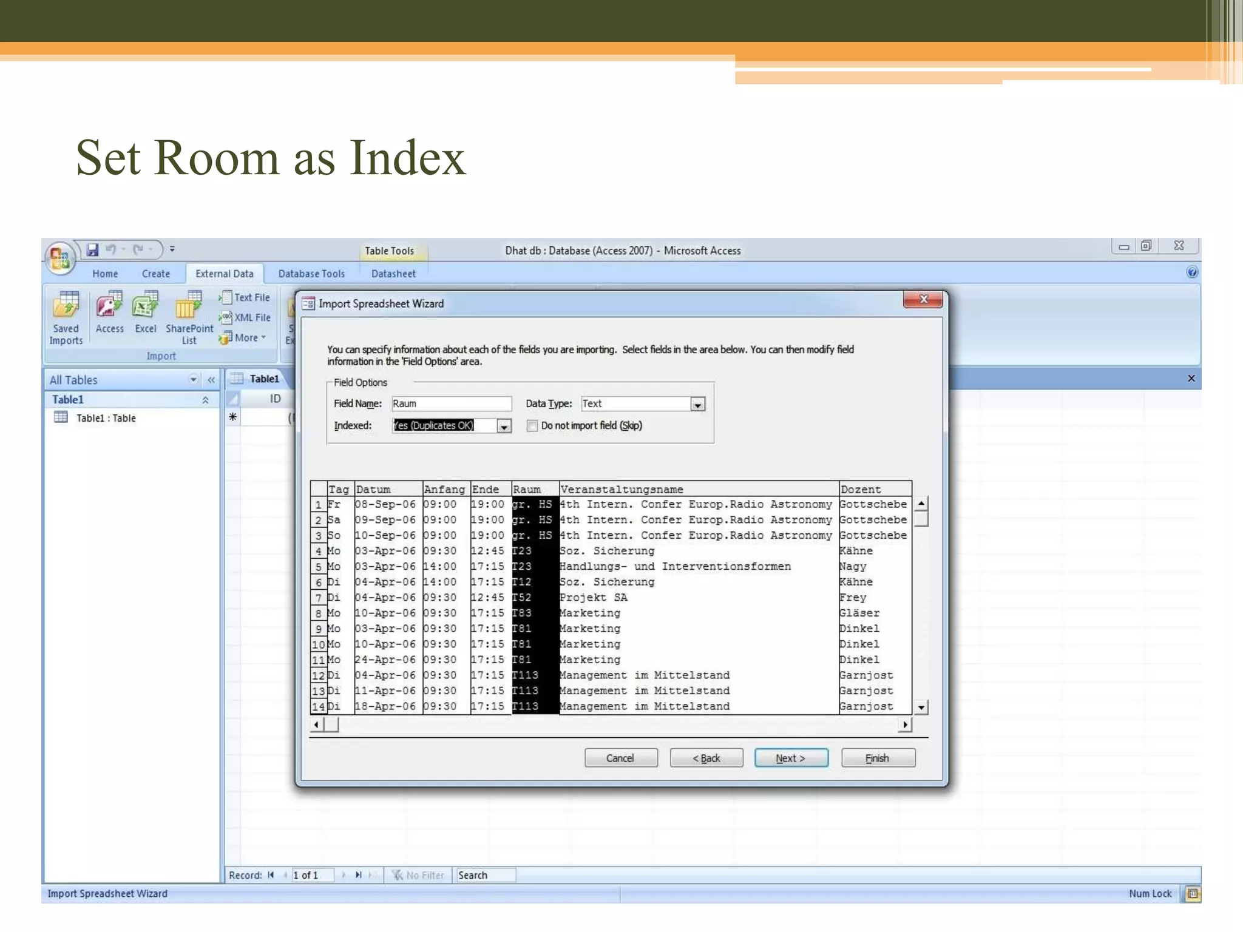Click the Finish button in the wizard
Viewport: 1243px width, 932px height.
(878, 758)
